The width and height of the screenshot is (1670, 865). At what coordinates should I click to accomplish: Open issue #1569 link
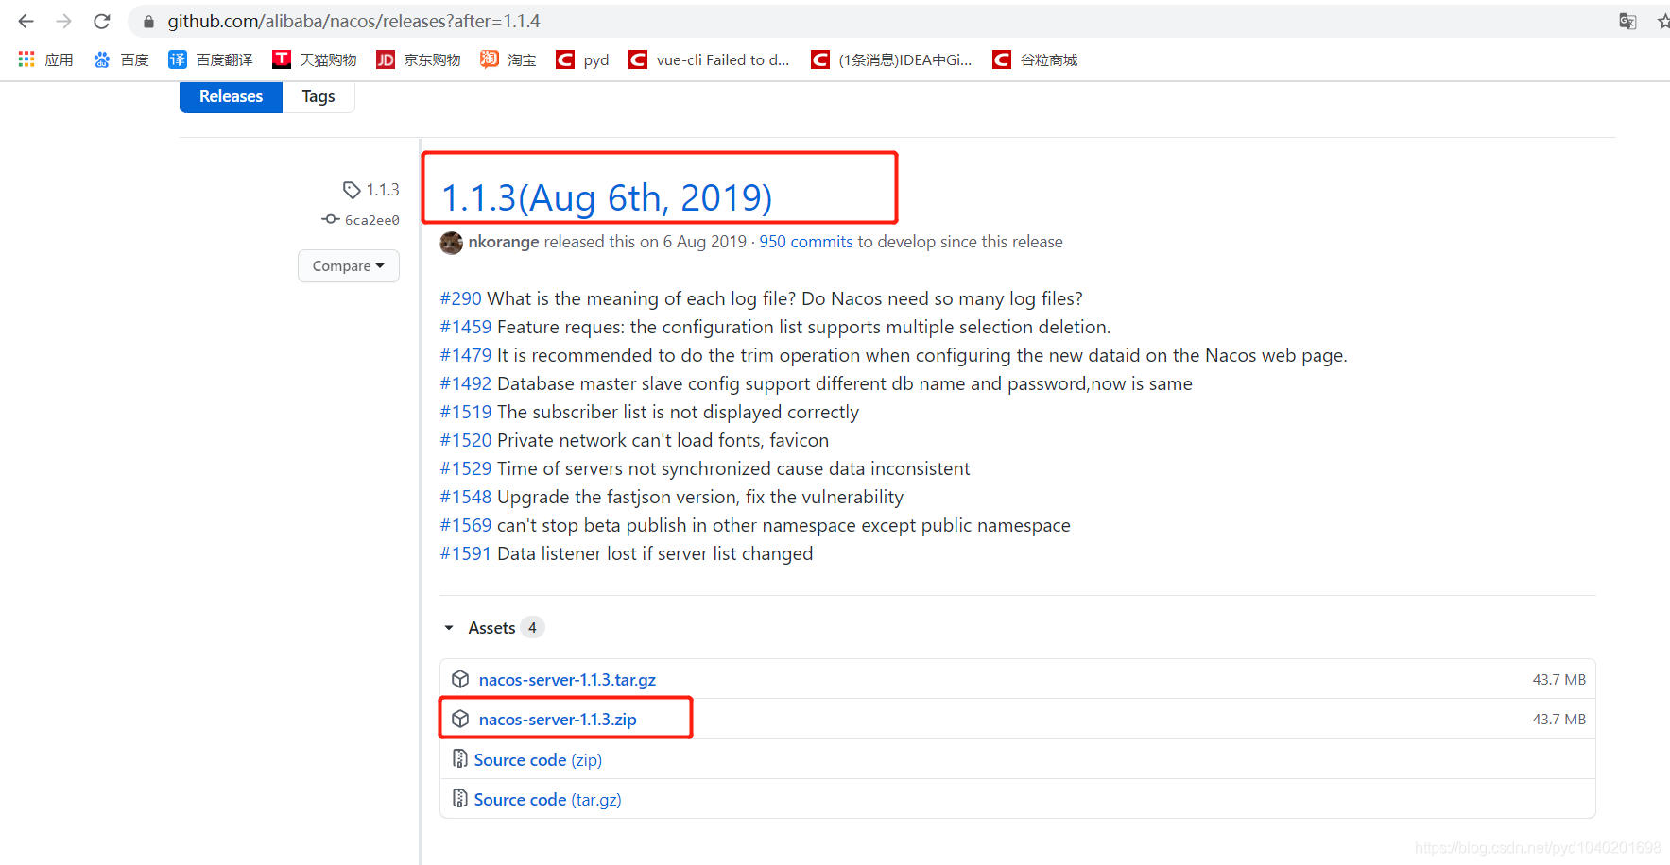click(x=466, y=525)
